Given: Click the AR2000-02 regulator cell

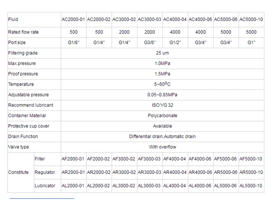Looking at the screenshot, I should click(x=99, y=172).
